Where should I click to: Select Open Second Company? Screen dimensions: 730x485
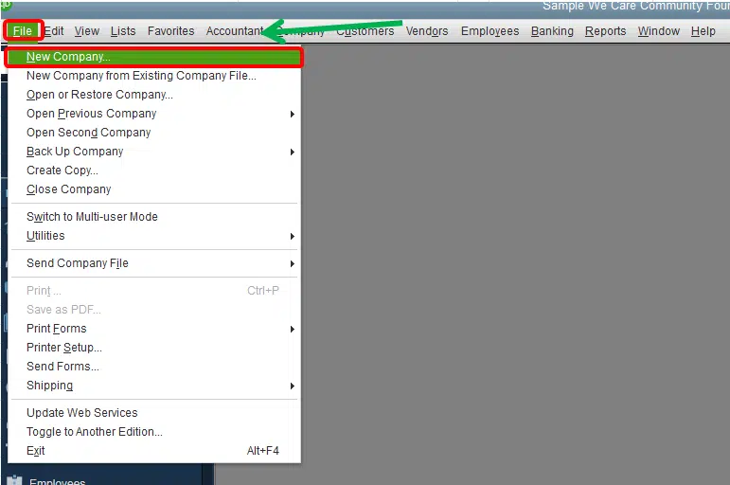tap(154, 133)
